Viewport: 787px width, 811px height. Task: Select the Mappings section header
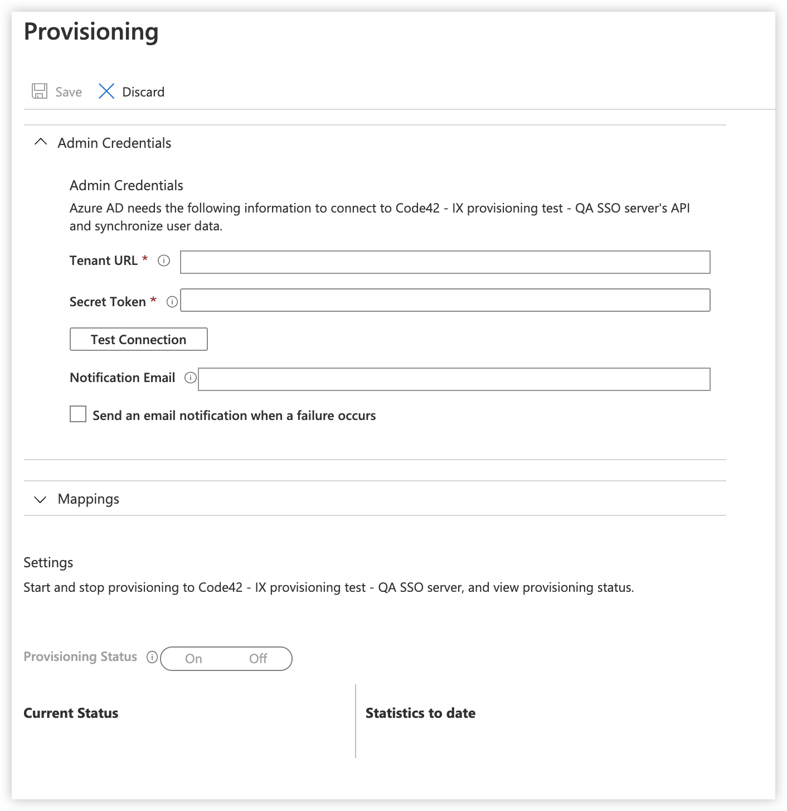88,499
